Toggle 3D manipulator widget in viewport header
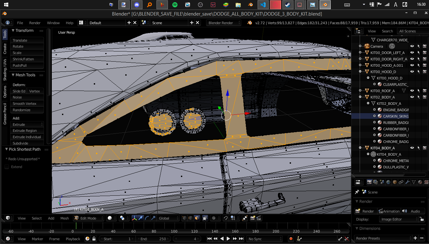The height and width of the screenshot is (244, 429). coord(134,218)
